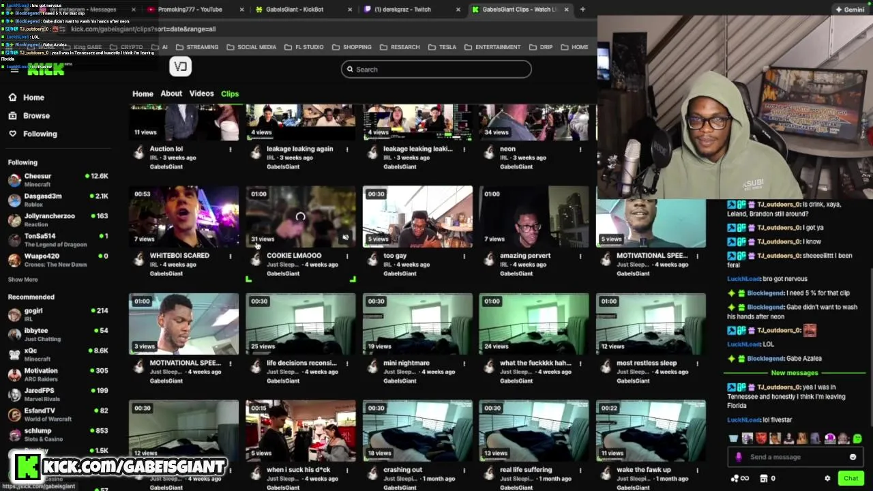
Task: Open the SHOPPING bookmarks folder
Action: point(351,47)
